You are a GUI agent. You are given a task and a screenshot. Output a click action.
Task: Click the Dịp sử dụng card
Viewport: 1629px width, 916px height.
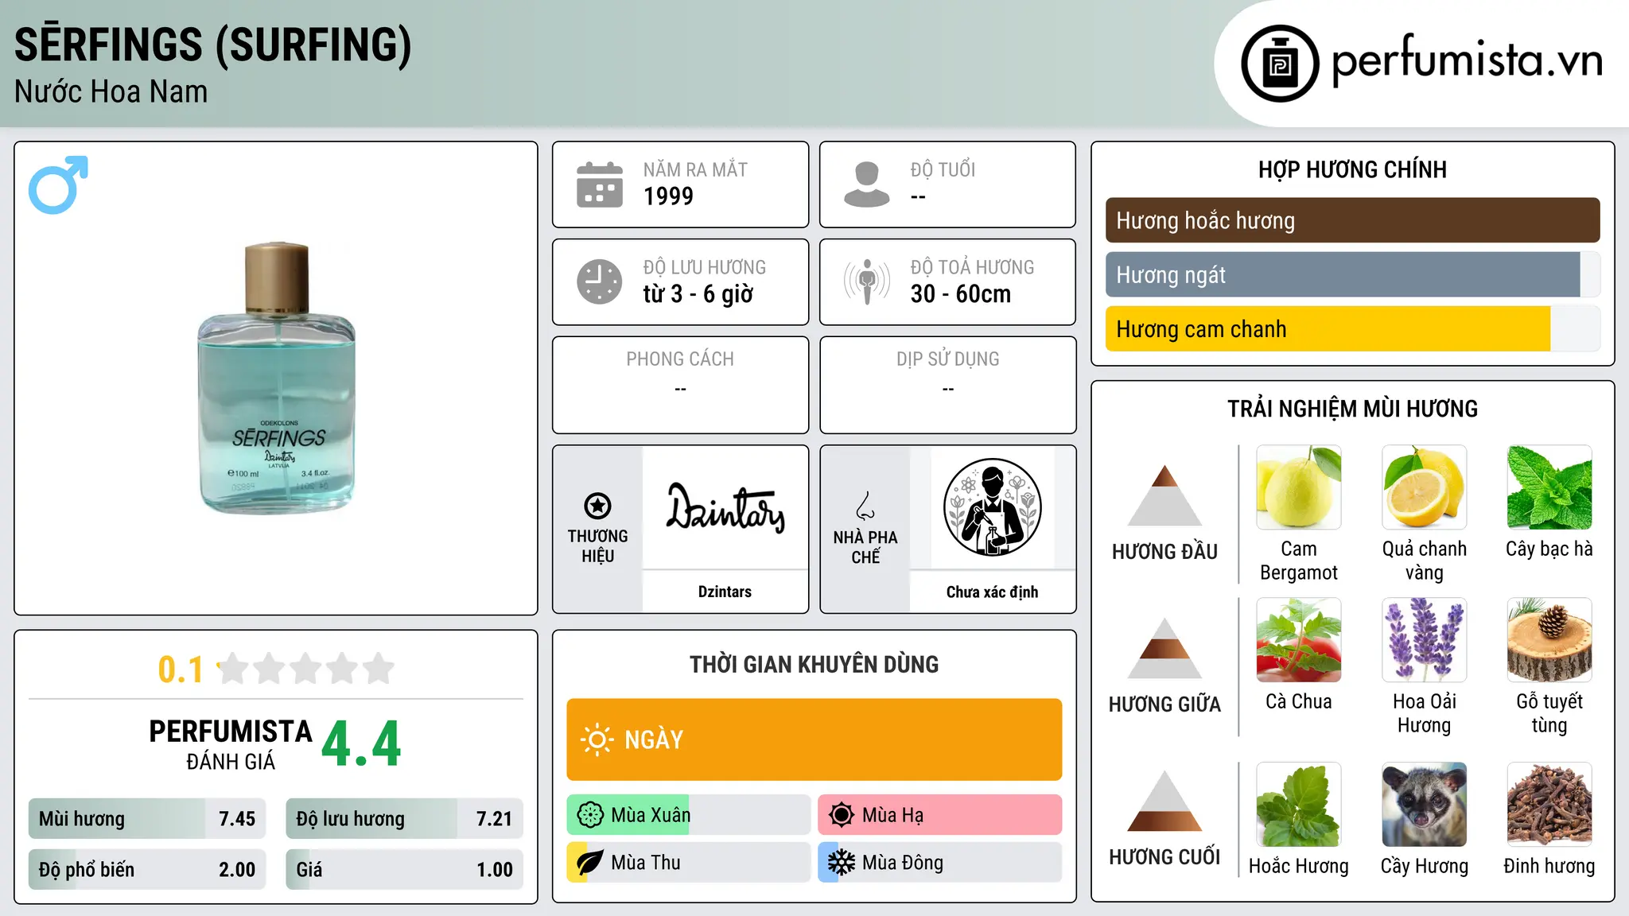[947, 385]
